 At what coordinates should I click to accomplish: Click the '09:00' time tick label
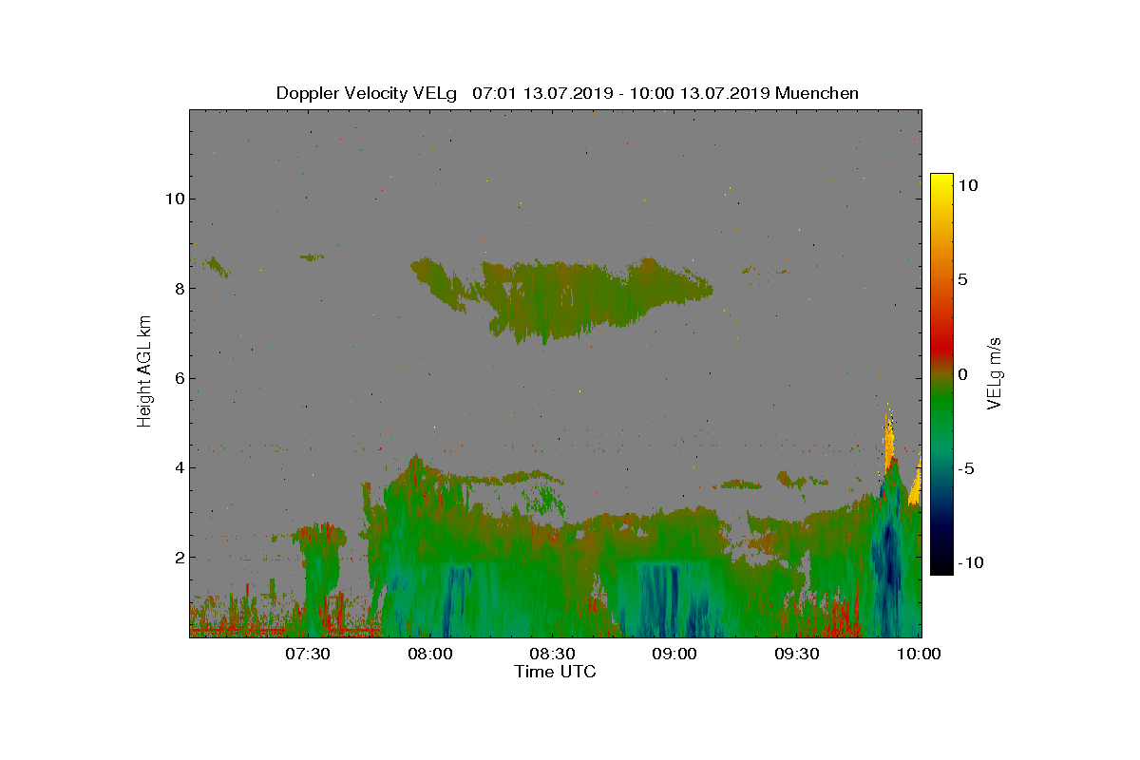tap(674, 654)
